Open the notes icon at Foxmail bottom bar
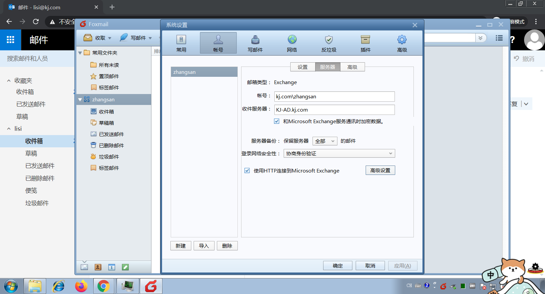This screenshot has height=294, width=545. click(125, 267)
